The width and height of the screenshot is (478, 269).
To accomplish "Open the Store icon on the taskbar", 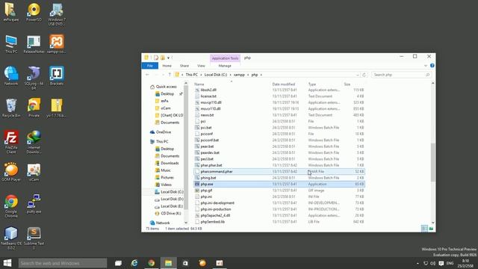I will click(x=185, y=263).
